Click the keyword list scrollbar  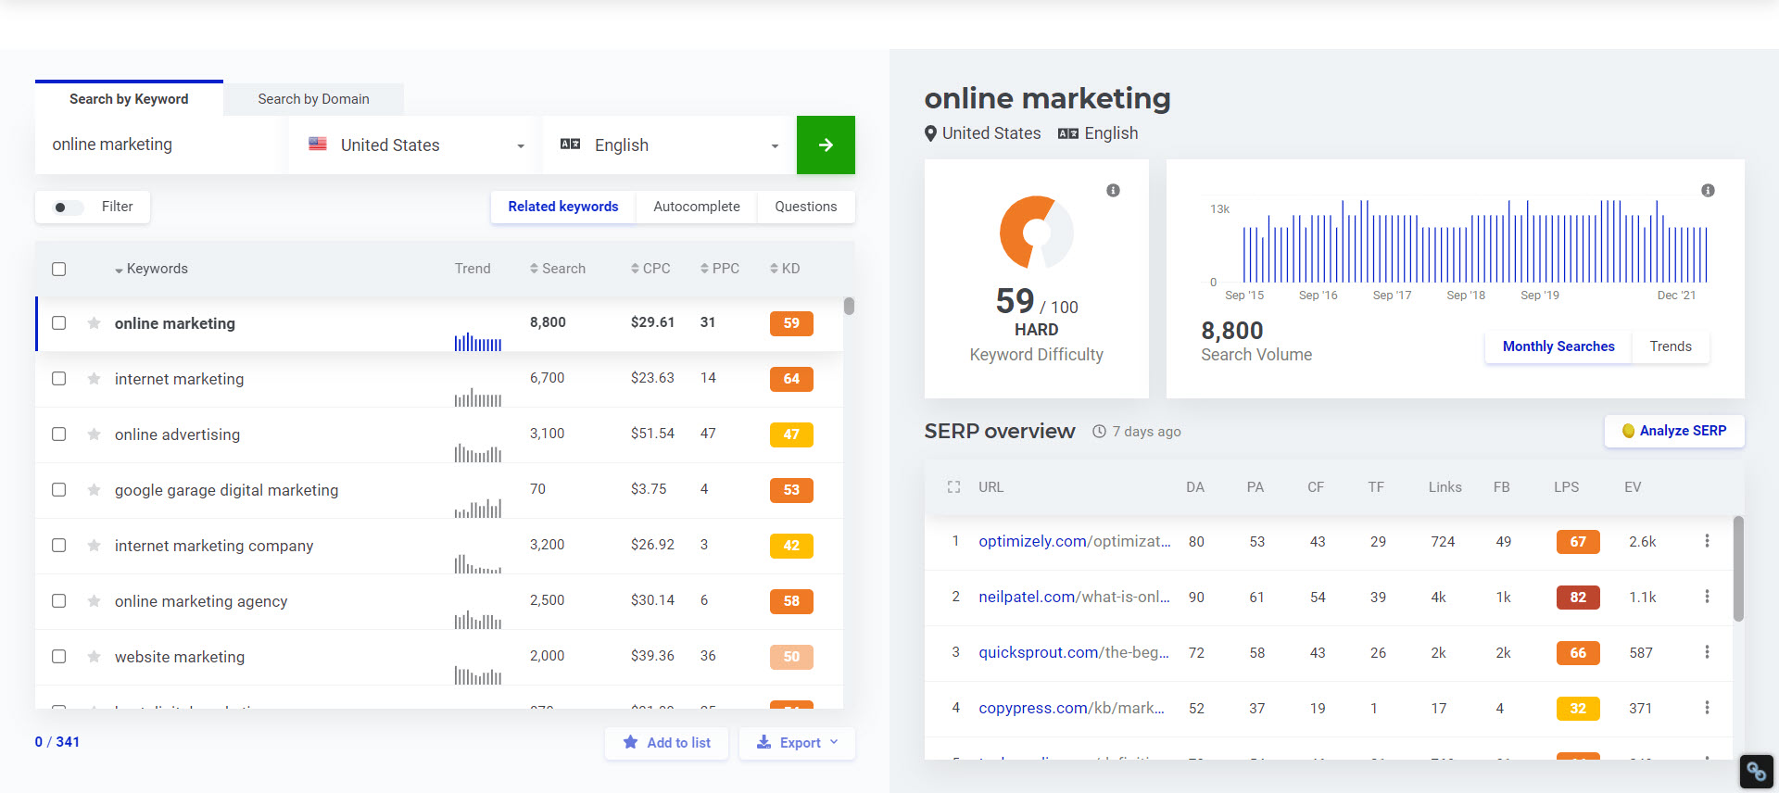point(849,307)
